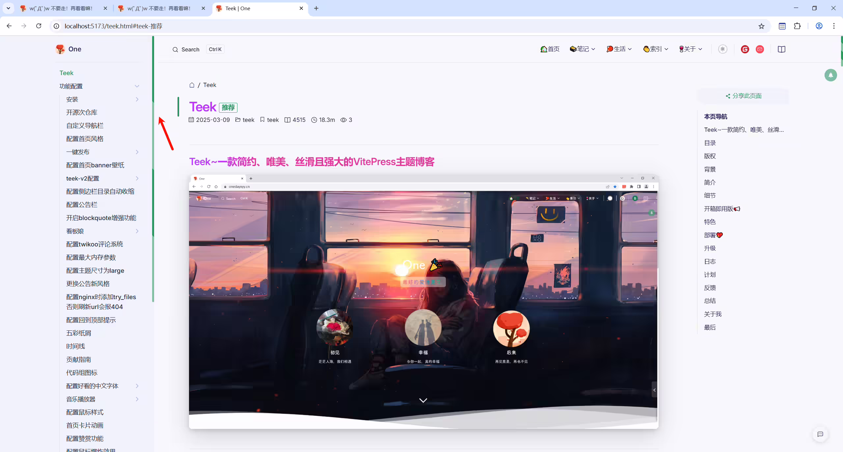Go to 首页 in the navbar
The image size is (843, 452).
point(550,49)
